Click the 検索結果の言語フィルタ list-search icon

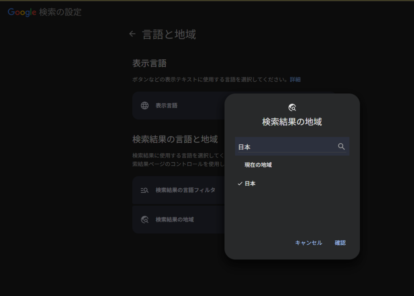(x=145, y=190)
